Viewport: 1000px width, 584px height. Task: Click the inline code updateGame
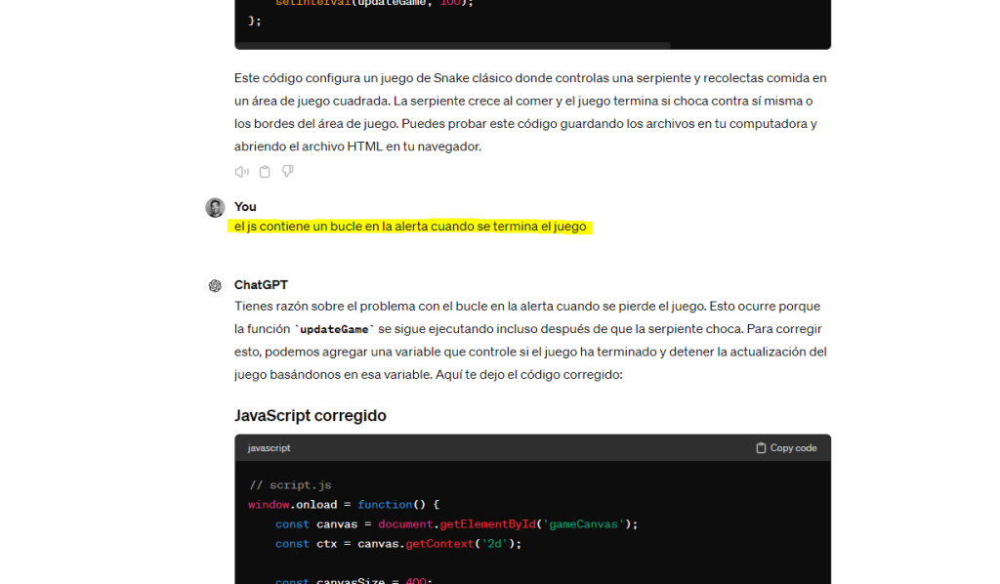coord(335,329)
